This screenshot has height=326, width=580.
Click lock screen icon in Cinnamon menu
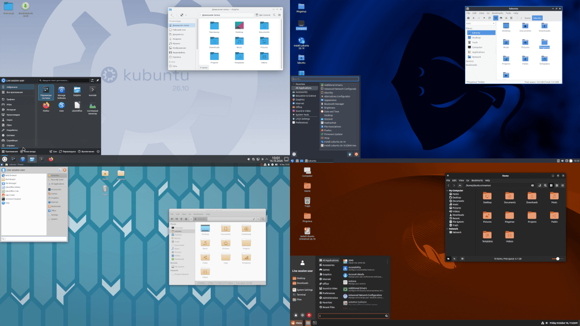pos(296,315)
